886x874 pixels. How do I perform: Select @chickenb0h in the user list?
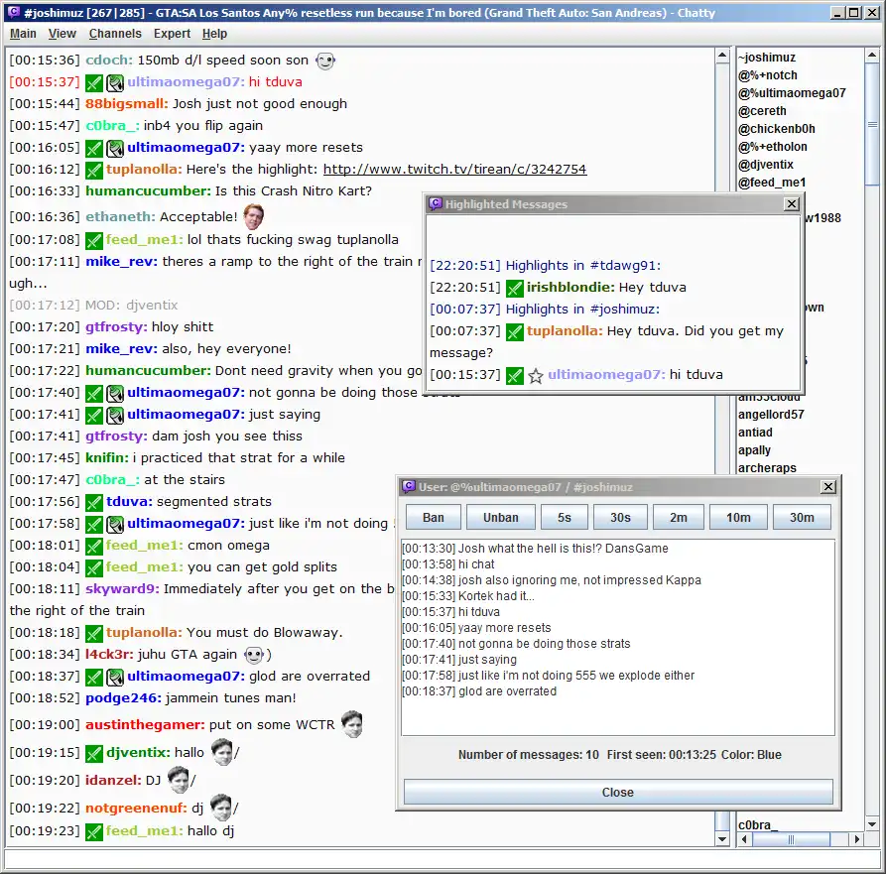(777, 129)
